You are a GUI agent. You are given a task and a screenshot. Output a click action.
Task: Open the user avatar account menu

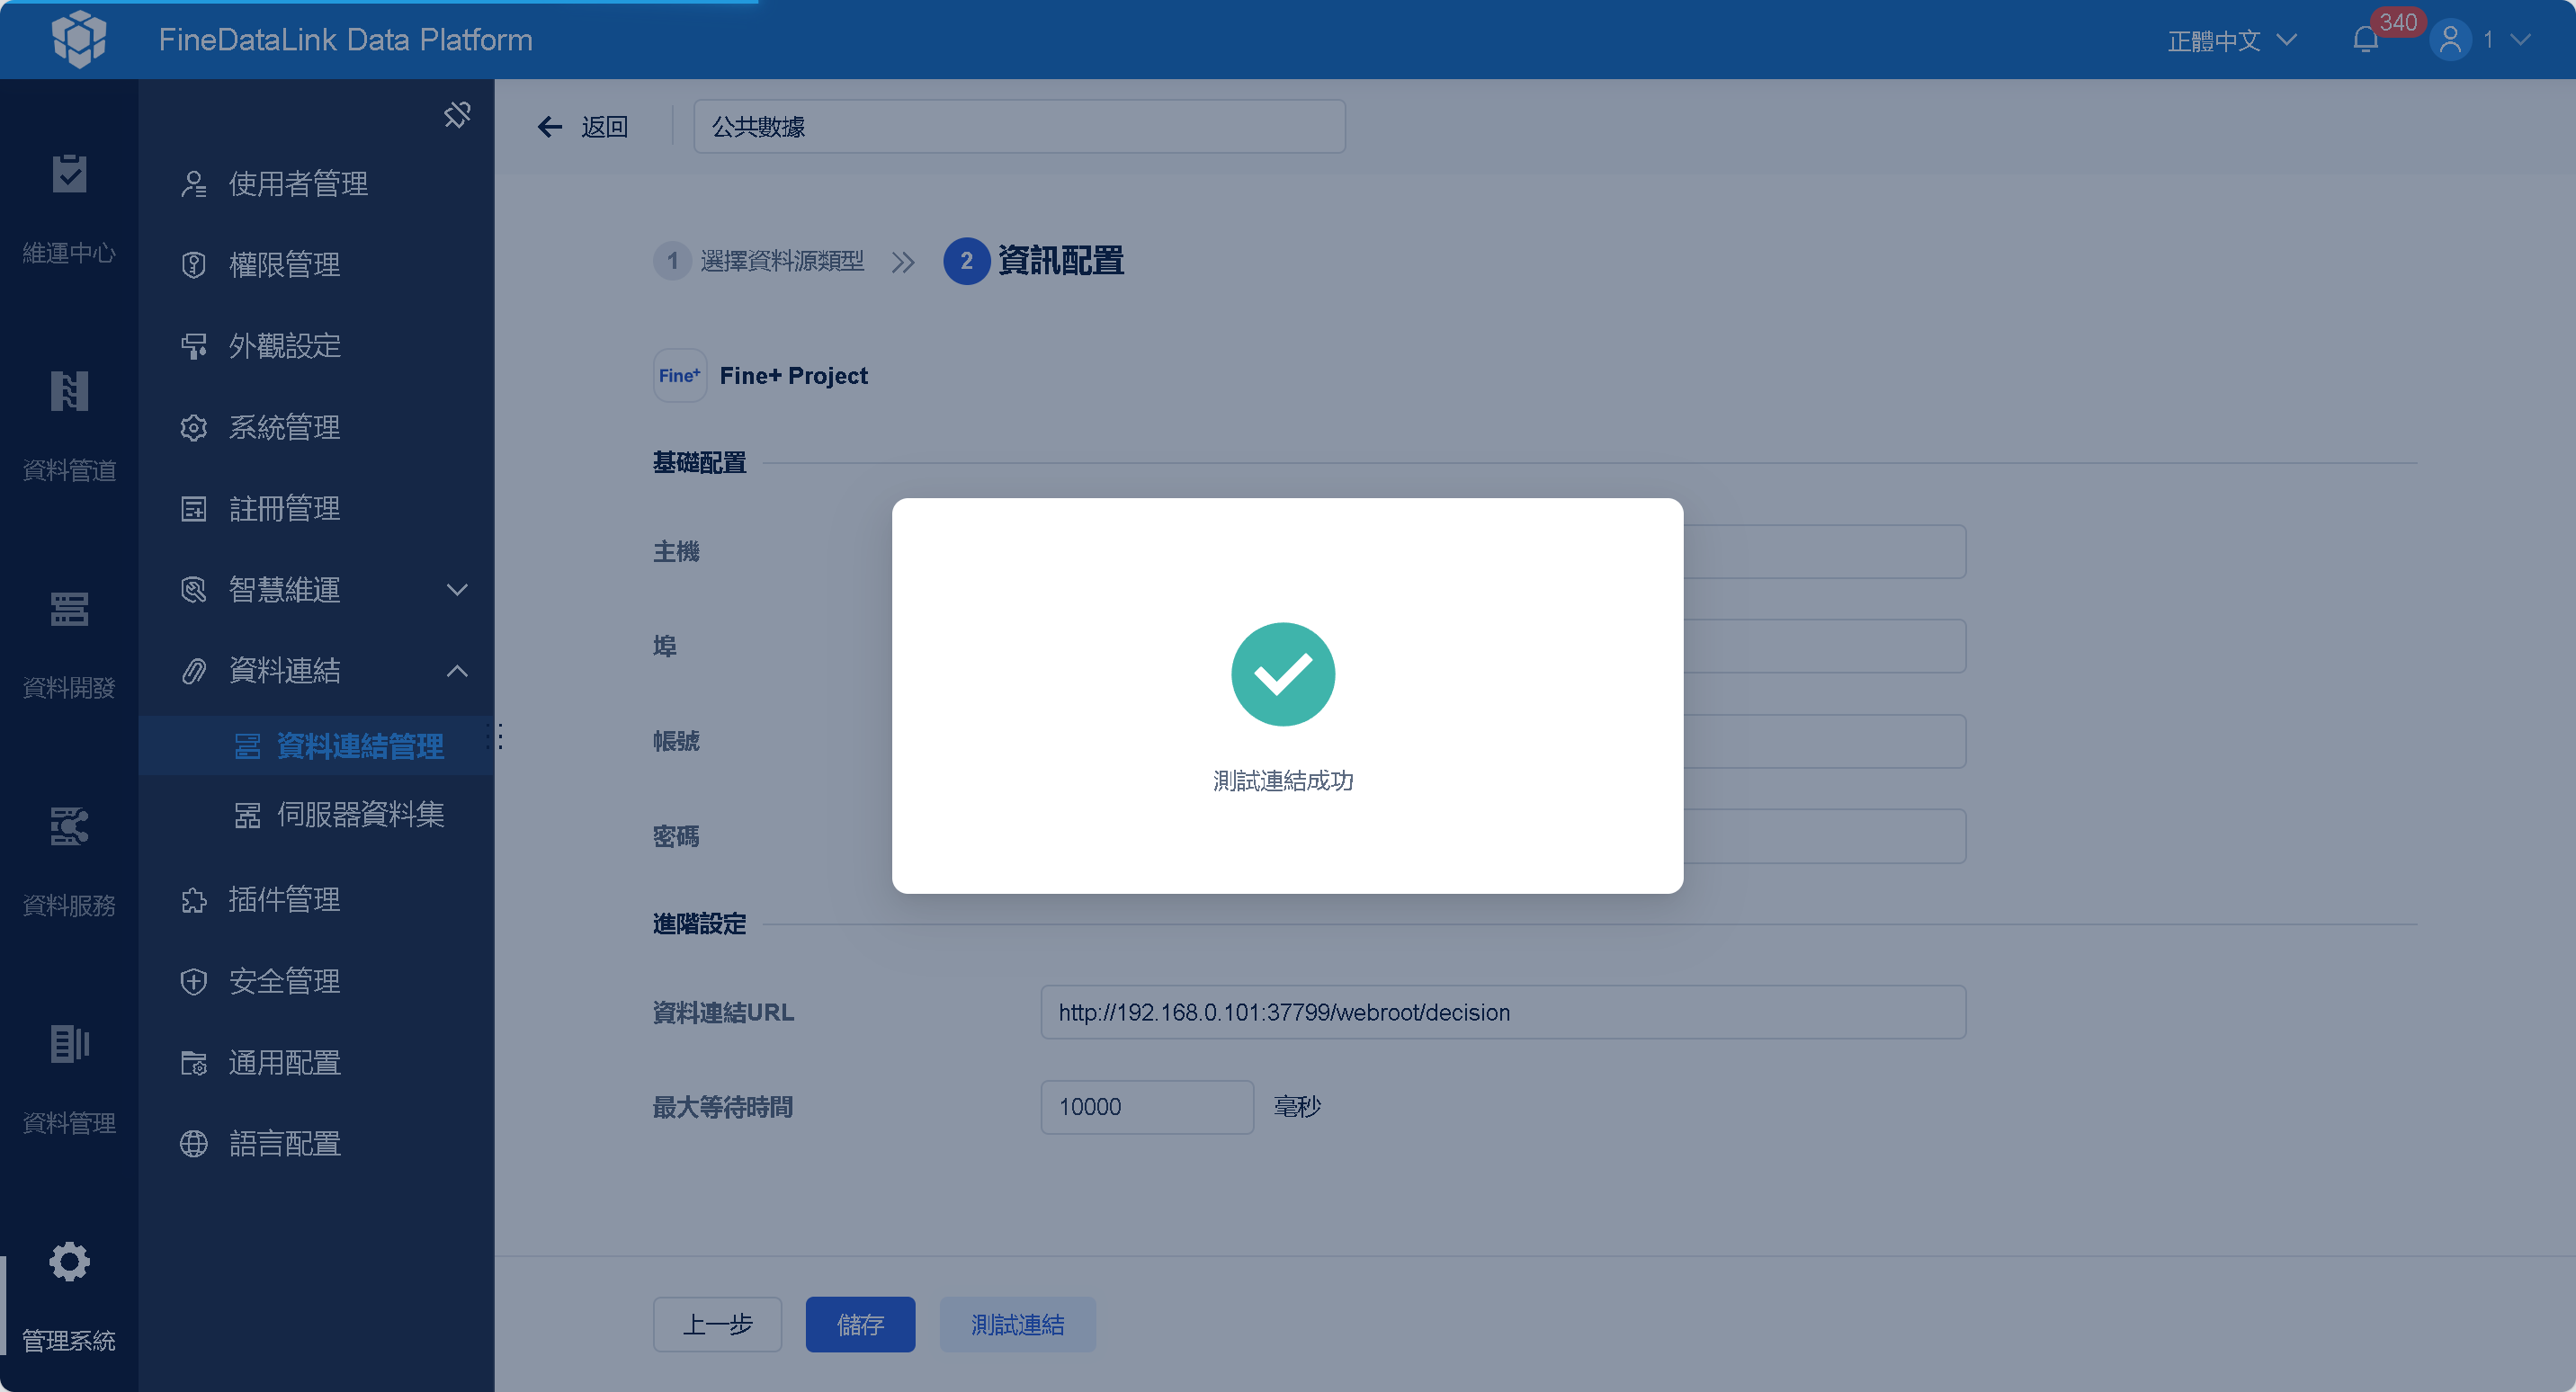[x=2450, y=40]
